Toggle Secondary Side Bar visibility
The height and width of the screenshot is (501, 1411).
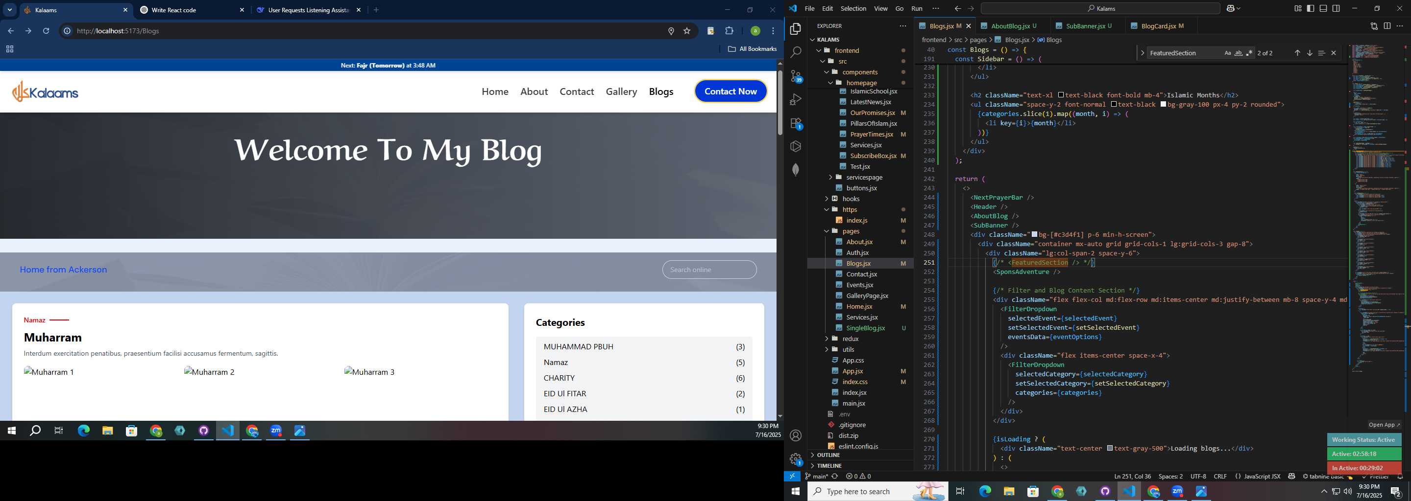[x=1337, y=8]
